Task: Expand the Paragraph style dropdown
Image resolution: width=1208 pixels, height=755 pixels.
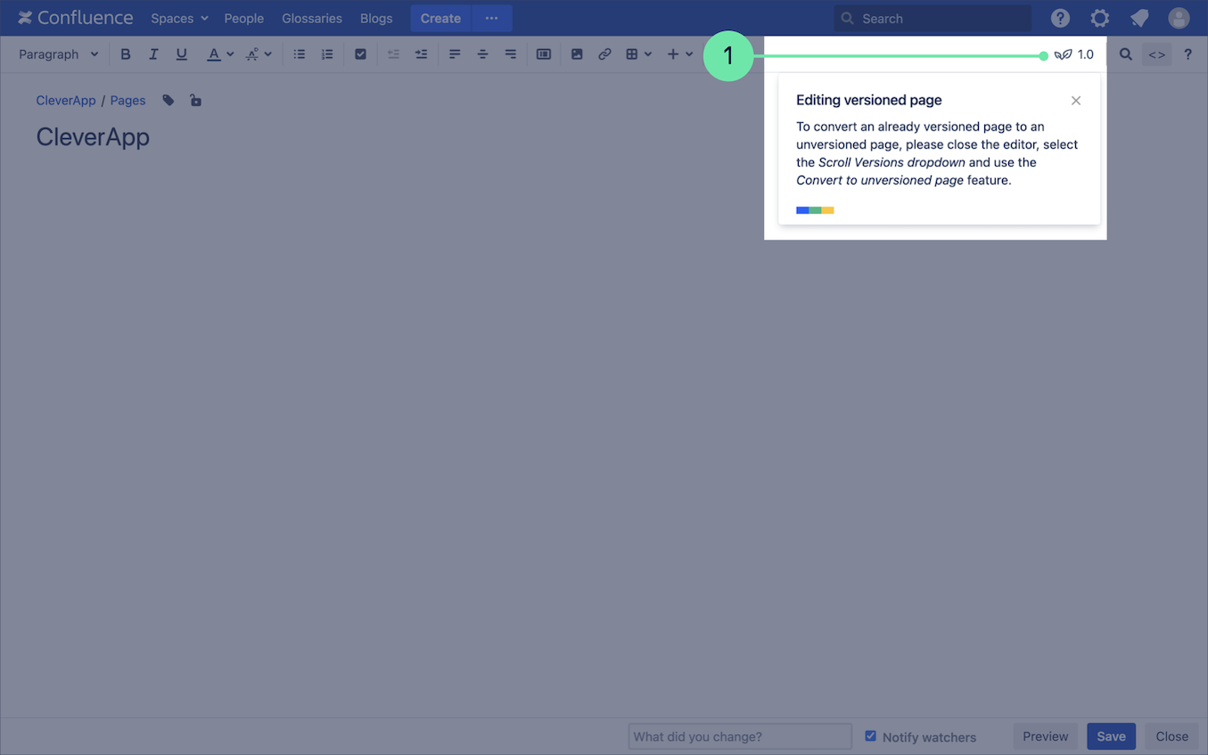Action: click(59, 54)
